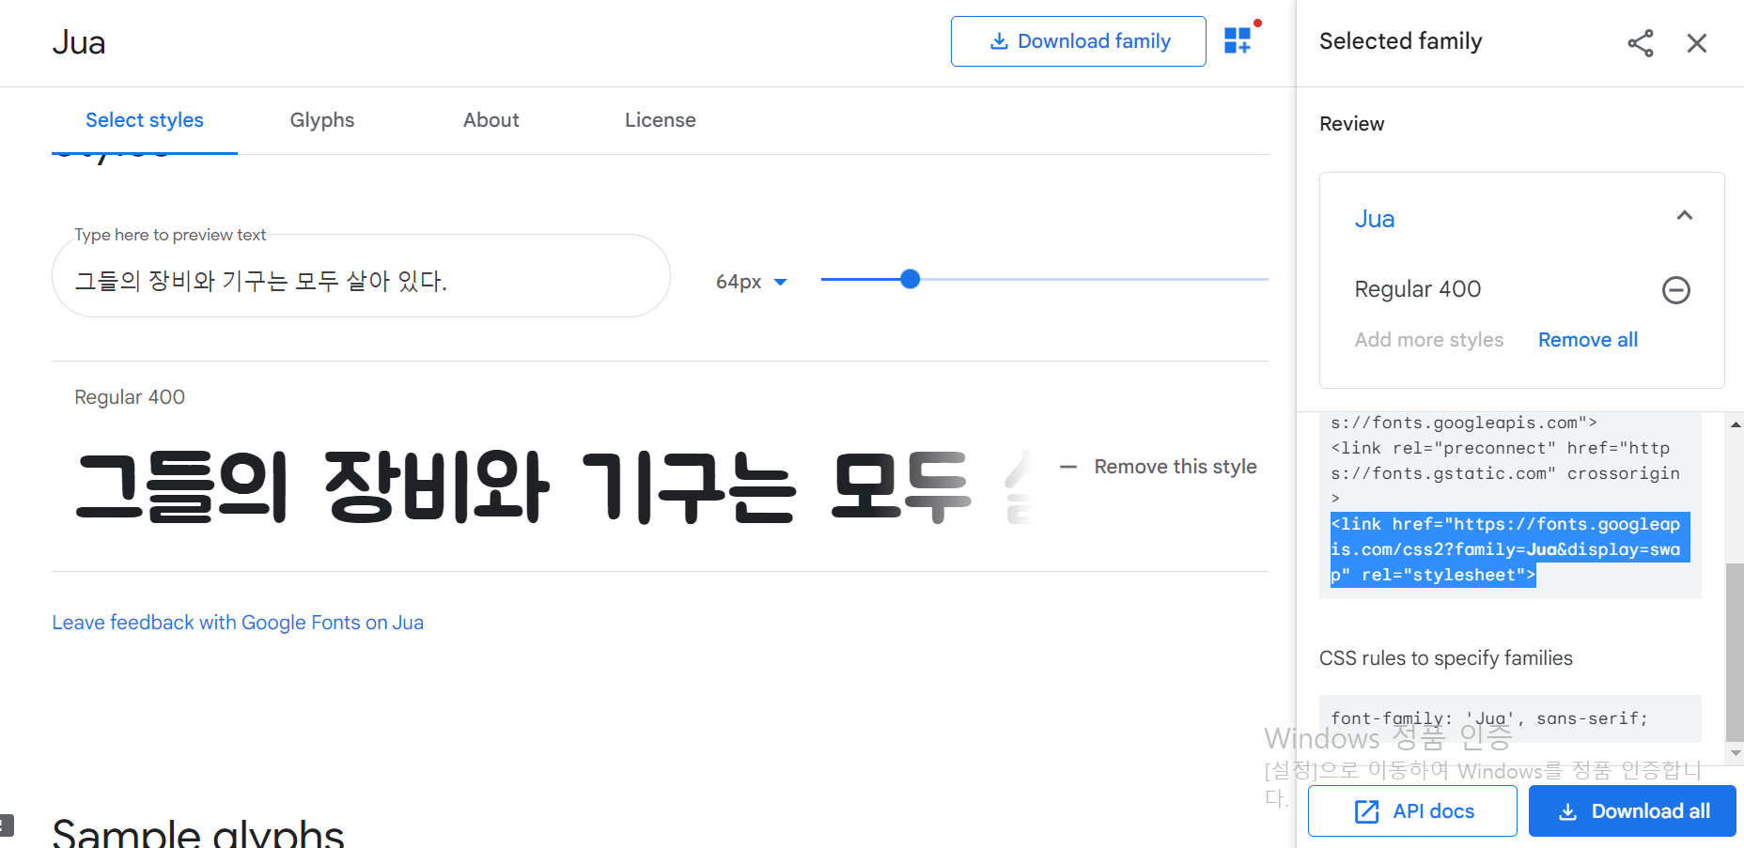
Task: Open Leave feedback with Google Fonts link
Action: (238, 623)
